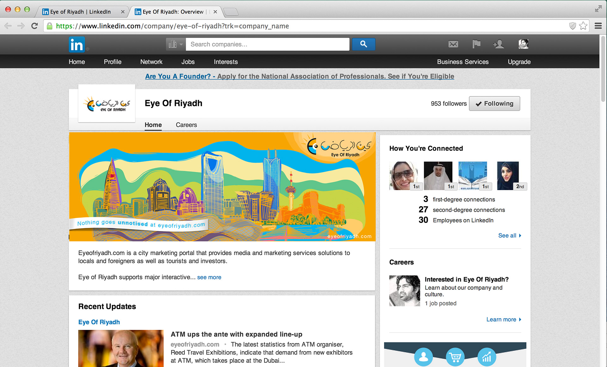Open the Network navigation menu
Image resolution: width=607 pixels, height=367 pixels.
[151, 62]
